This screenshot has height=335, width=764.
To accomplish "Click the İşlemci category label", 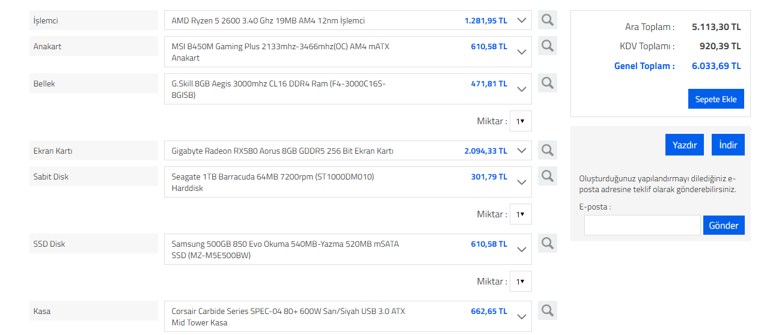I will (x=94, y=20).
